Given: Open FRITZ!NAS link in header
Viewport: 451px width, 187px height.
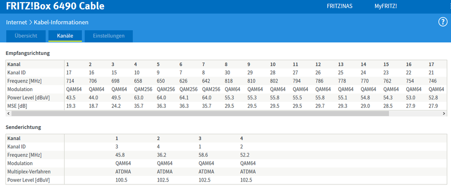Looking at the screenshot, I should (x=340, y=6).
